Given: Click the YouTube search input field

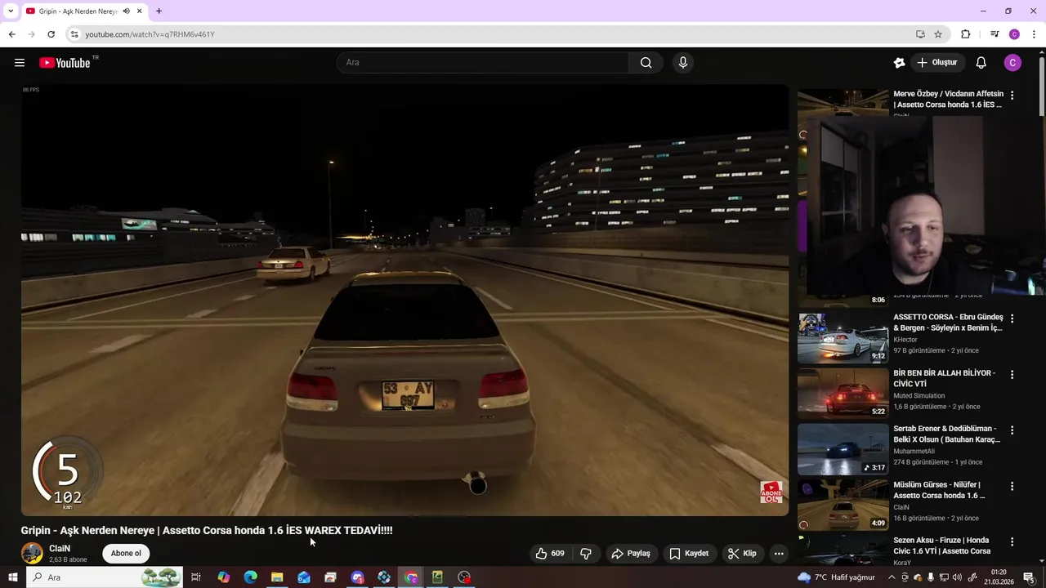Looking at the screenshot, I should point(482,63).
